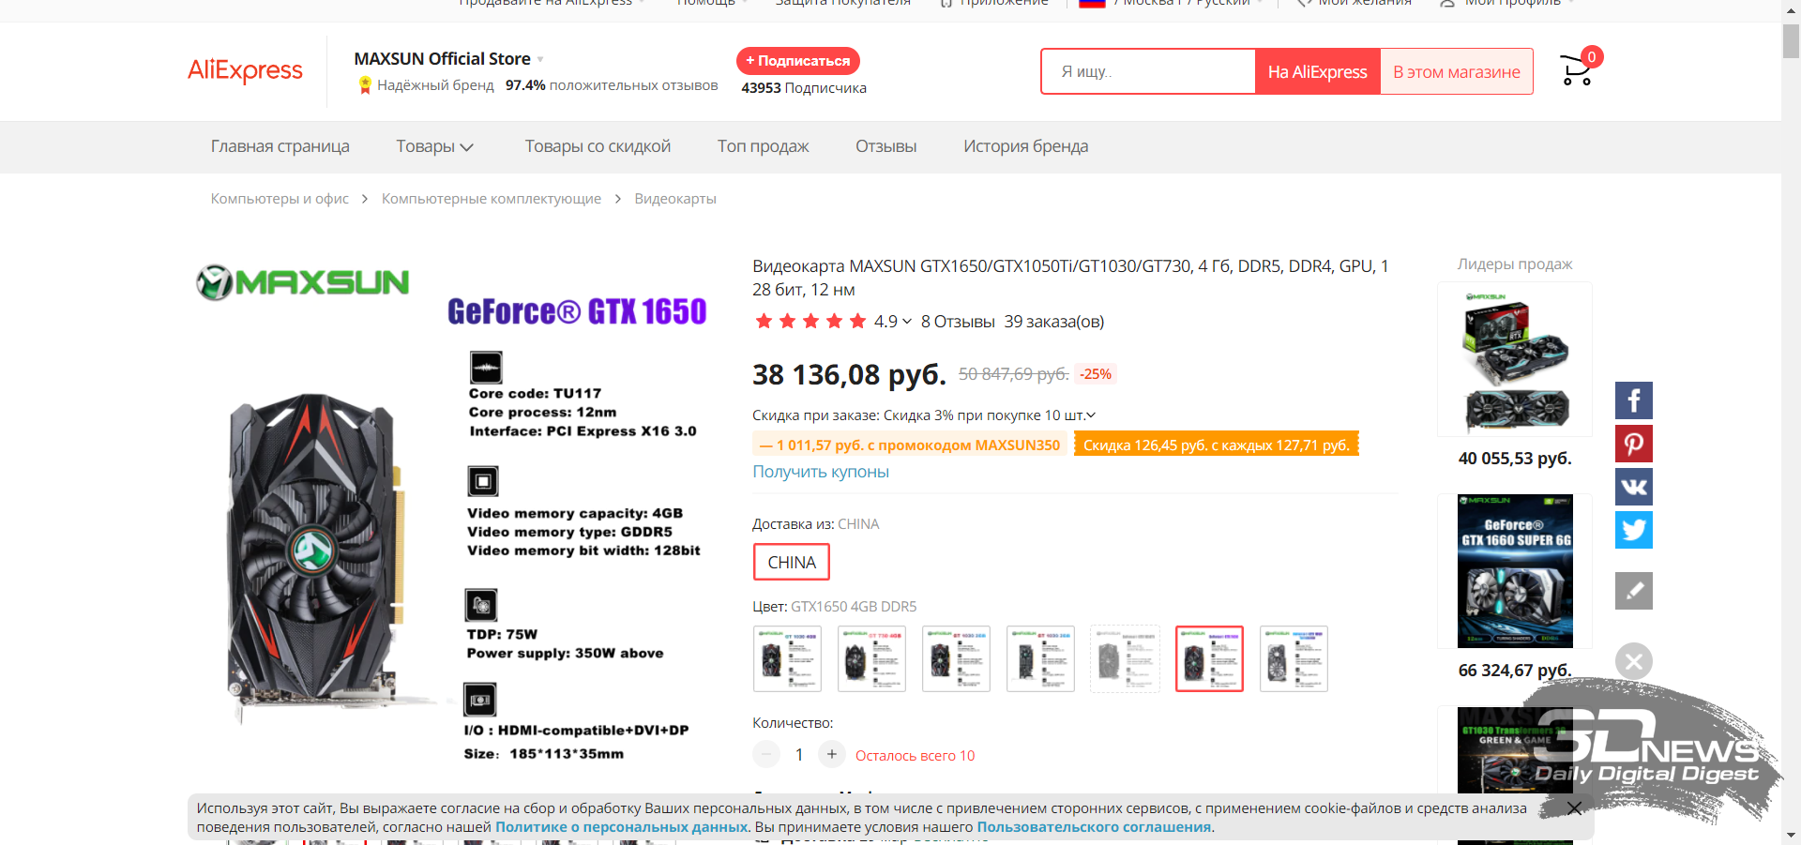Click the five-star rating stars
This screenshot has width=1801, height=845.
click(x=810, y=322)
